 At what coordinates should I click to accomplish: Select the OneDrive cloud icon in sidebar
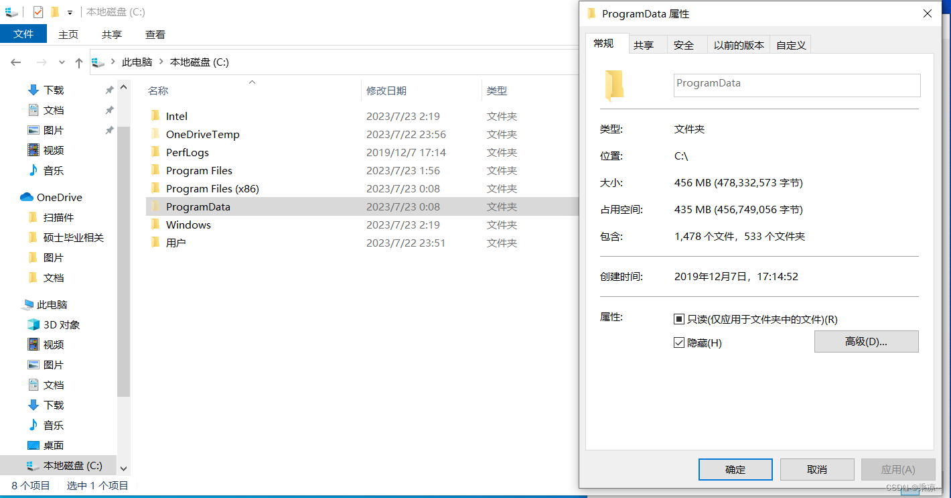(x=27, y=197)
